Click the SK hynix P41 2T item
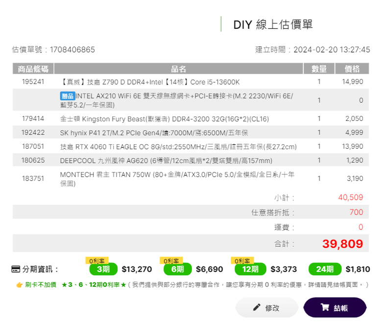 pyautogui.click(x=154, y=133)
